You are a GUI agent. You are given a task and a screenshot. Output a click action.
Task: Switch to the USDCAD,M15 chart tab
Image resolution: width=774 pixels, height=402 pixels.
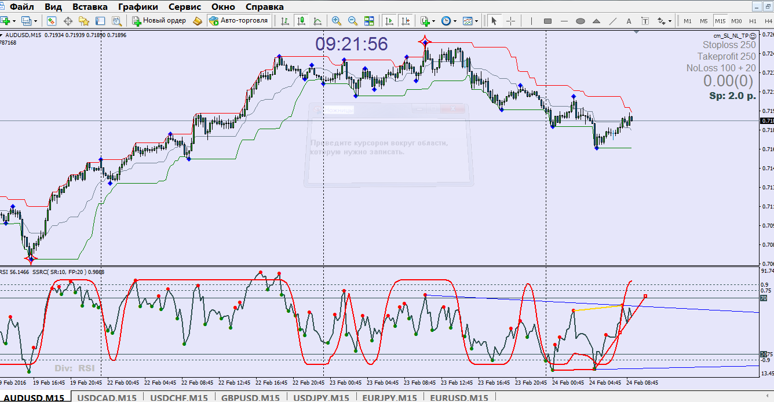pyautogui.click(x=107, y=397)
